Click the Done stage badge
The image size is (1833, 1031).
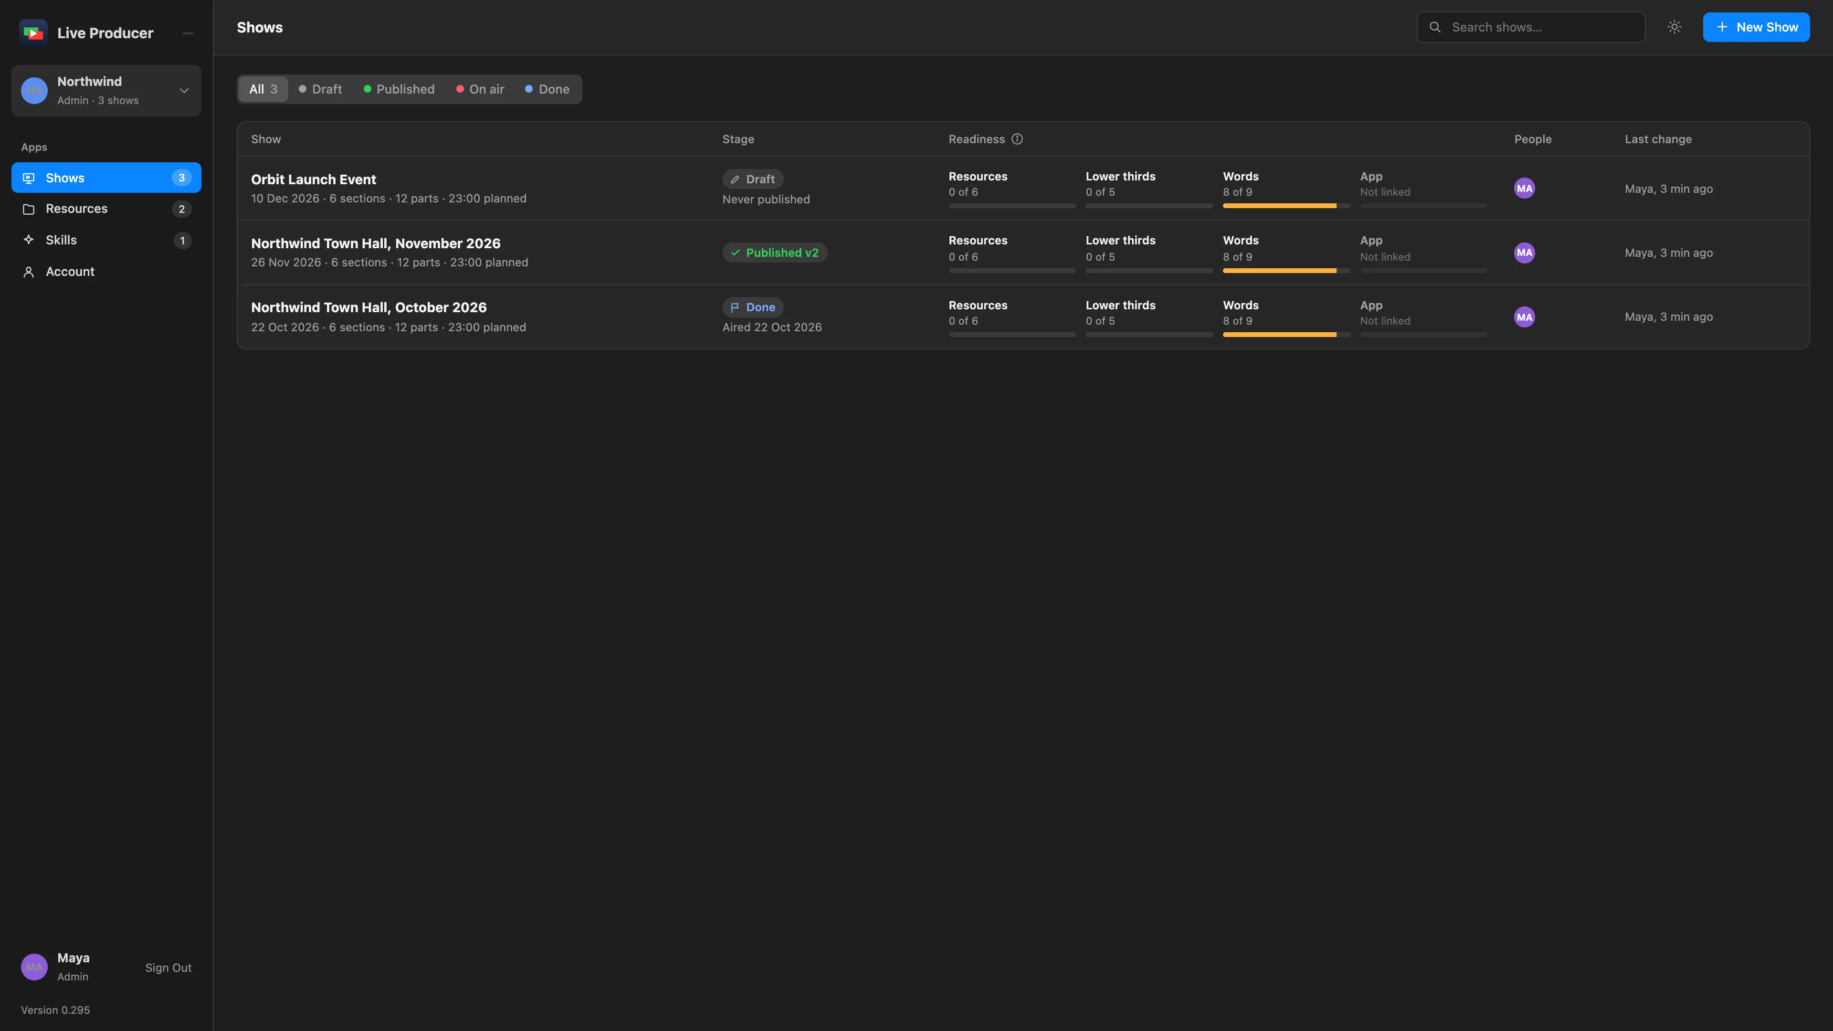point(753,307)
